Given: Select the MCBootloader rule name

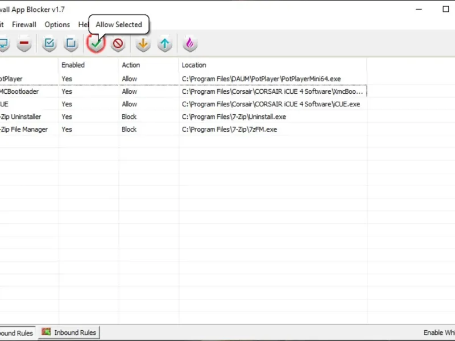Looking at the screenshot, I should click(19, 92).
